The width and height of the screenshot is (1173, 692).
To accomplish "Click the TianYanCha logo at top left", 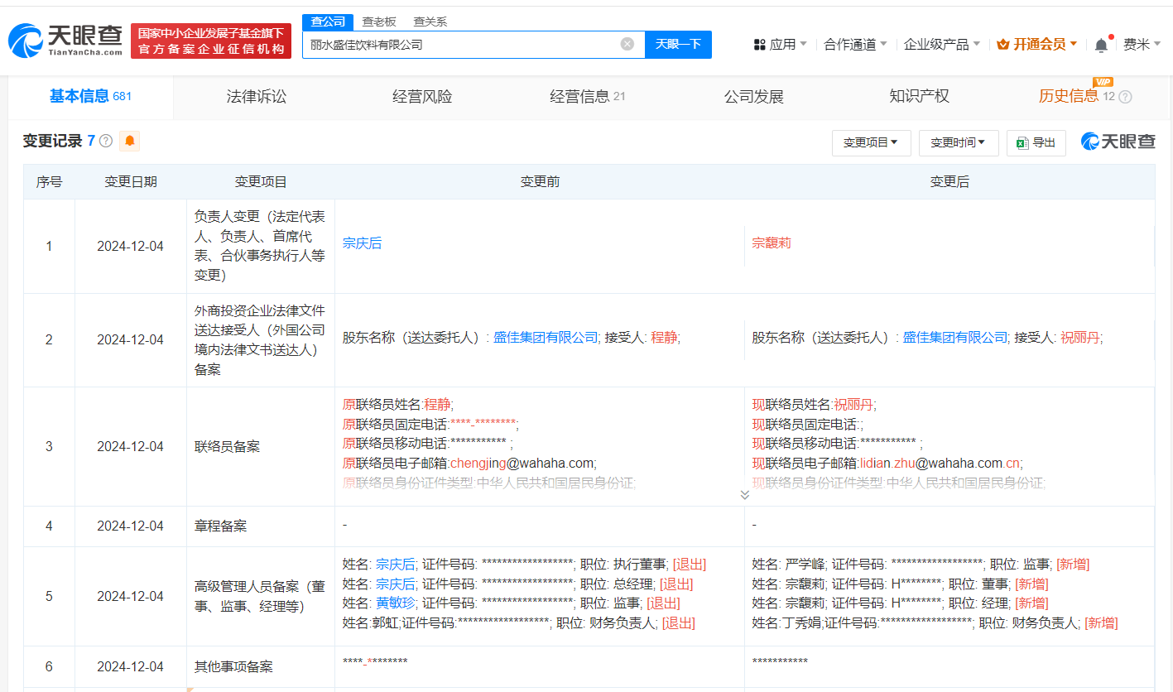I will tap(65, 41).
